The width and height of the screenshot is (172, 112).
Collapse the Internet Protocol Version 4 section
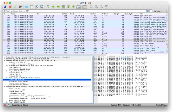(4, 61)
